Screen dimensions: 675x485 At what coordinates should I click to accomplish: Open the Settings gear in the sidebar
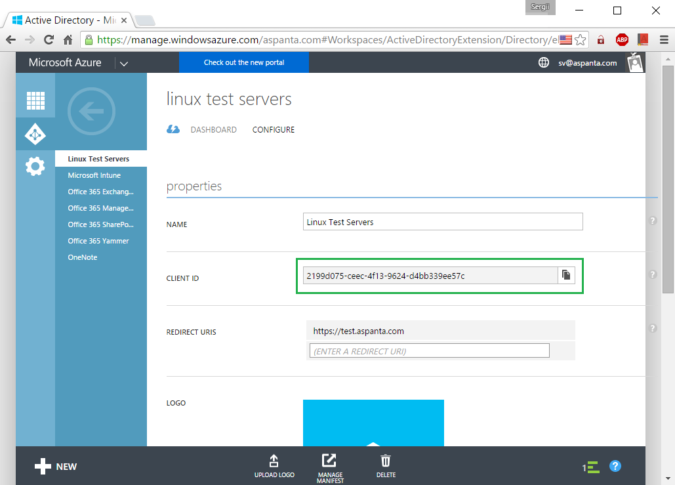[x=35, y=166]
